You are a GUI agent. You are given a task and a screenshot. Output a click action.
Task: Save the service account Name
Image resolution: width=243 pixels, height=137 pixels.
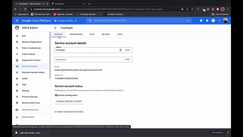128,50
